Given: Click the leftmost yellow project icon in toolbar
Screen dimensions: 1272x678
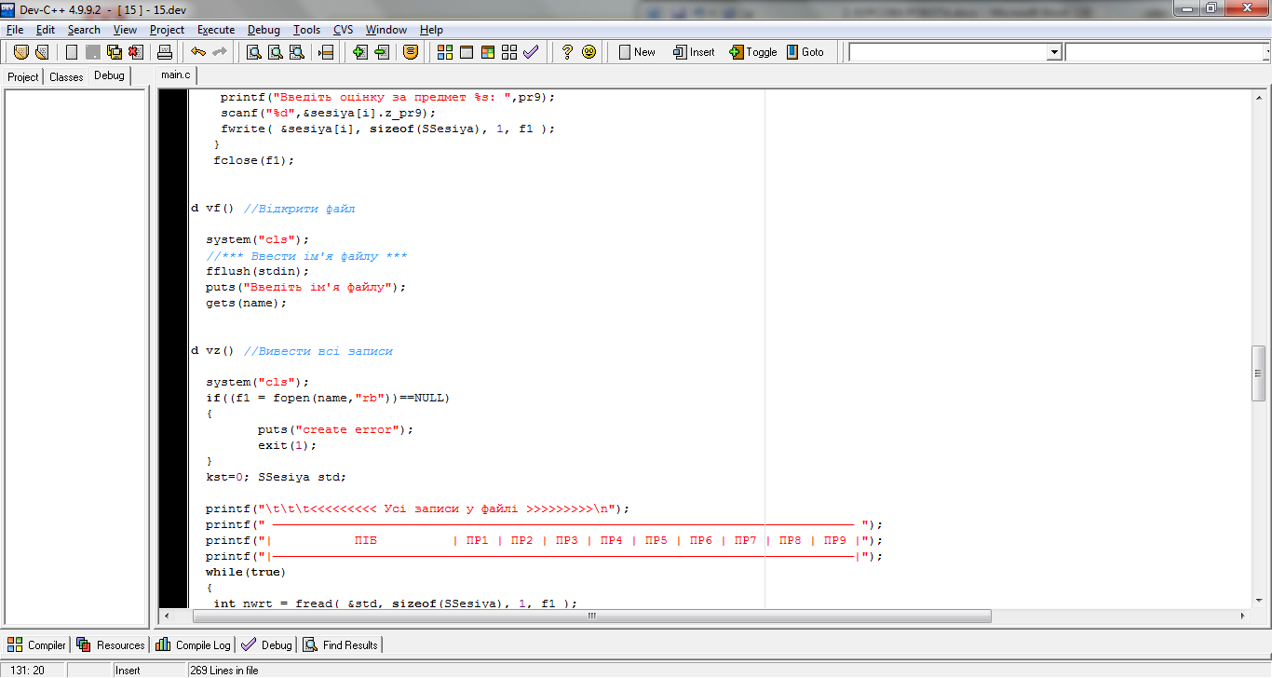Looking at the screenshot, I should coord(20,52).
